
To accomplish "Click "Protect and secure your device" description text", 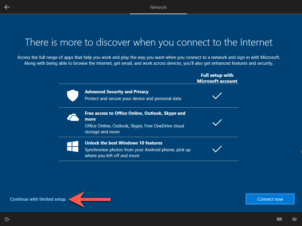I will (x=133, y=99).
